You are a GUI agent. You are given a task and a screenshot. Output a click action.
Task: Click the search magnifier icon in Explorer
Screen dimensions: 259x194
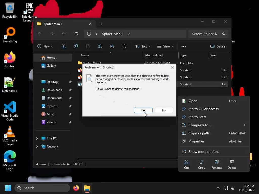[224, 34]
